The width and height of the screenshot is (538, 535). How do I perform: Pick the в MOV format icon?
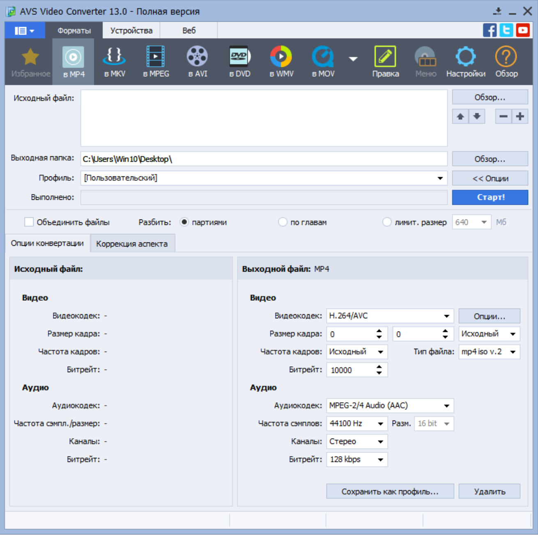click(x=323, y=62)
